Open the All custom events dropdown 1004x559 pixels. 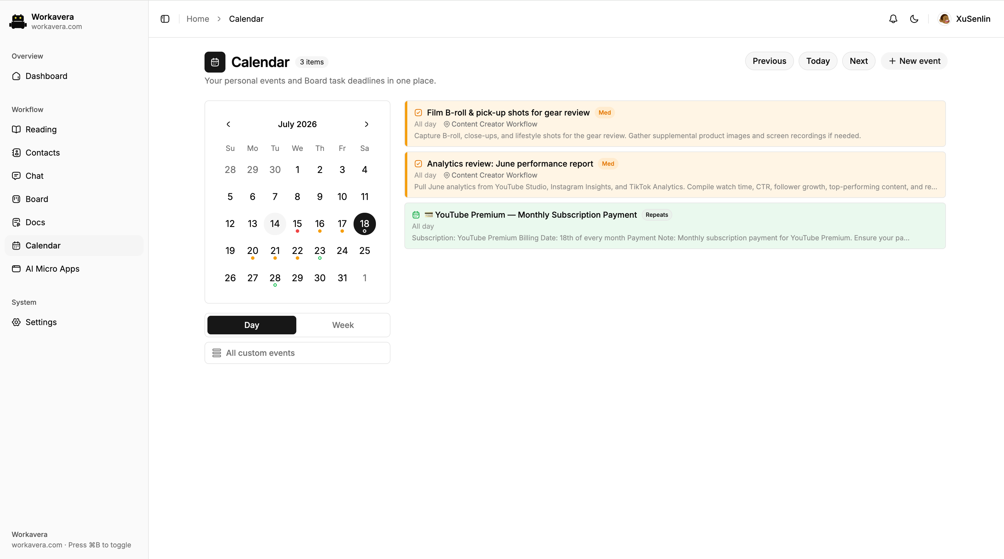pyautogui.click(x=297, y=353)
